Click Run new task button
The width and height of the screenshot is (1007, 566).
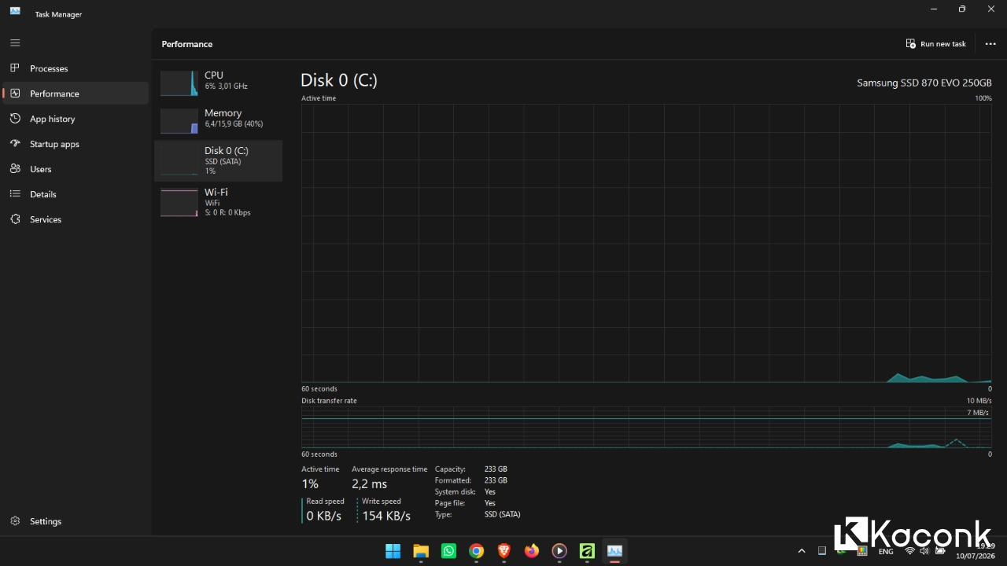[x=935, y=44]
